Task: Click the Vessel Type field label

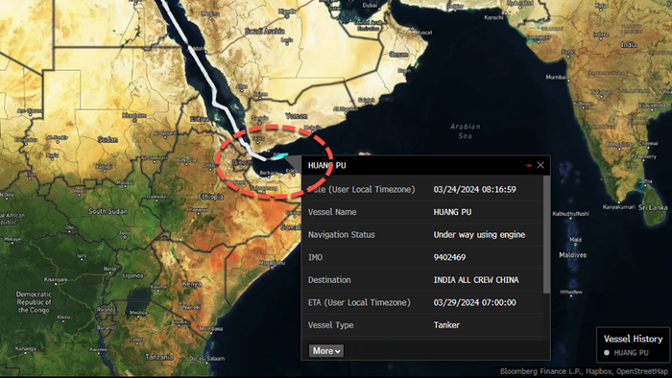Action: coord(331,325)
